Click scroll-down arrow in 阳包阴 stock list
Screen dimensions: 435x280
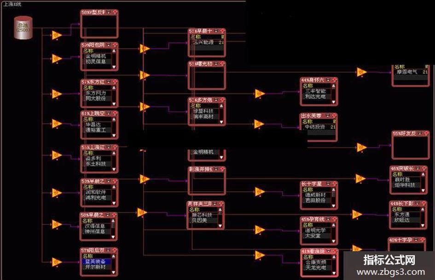coord(114,67)
